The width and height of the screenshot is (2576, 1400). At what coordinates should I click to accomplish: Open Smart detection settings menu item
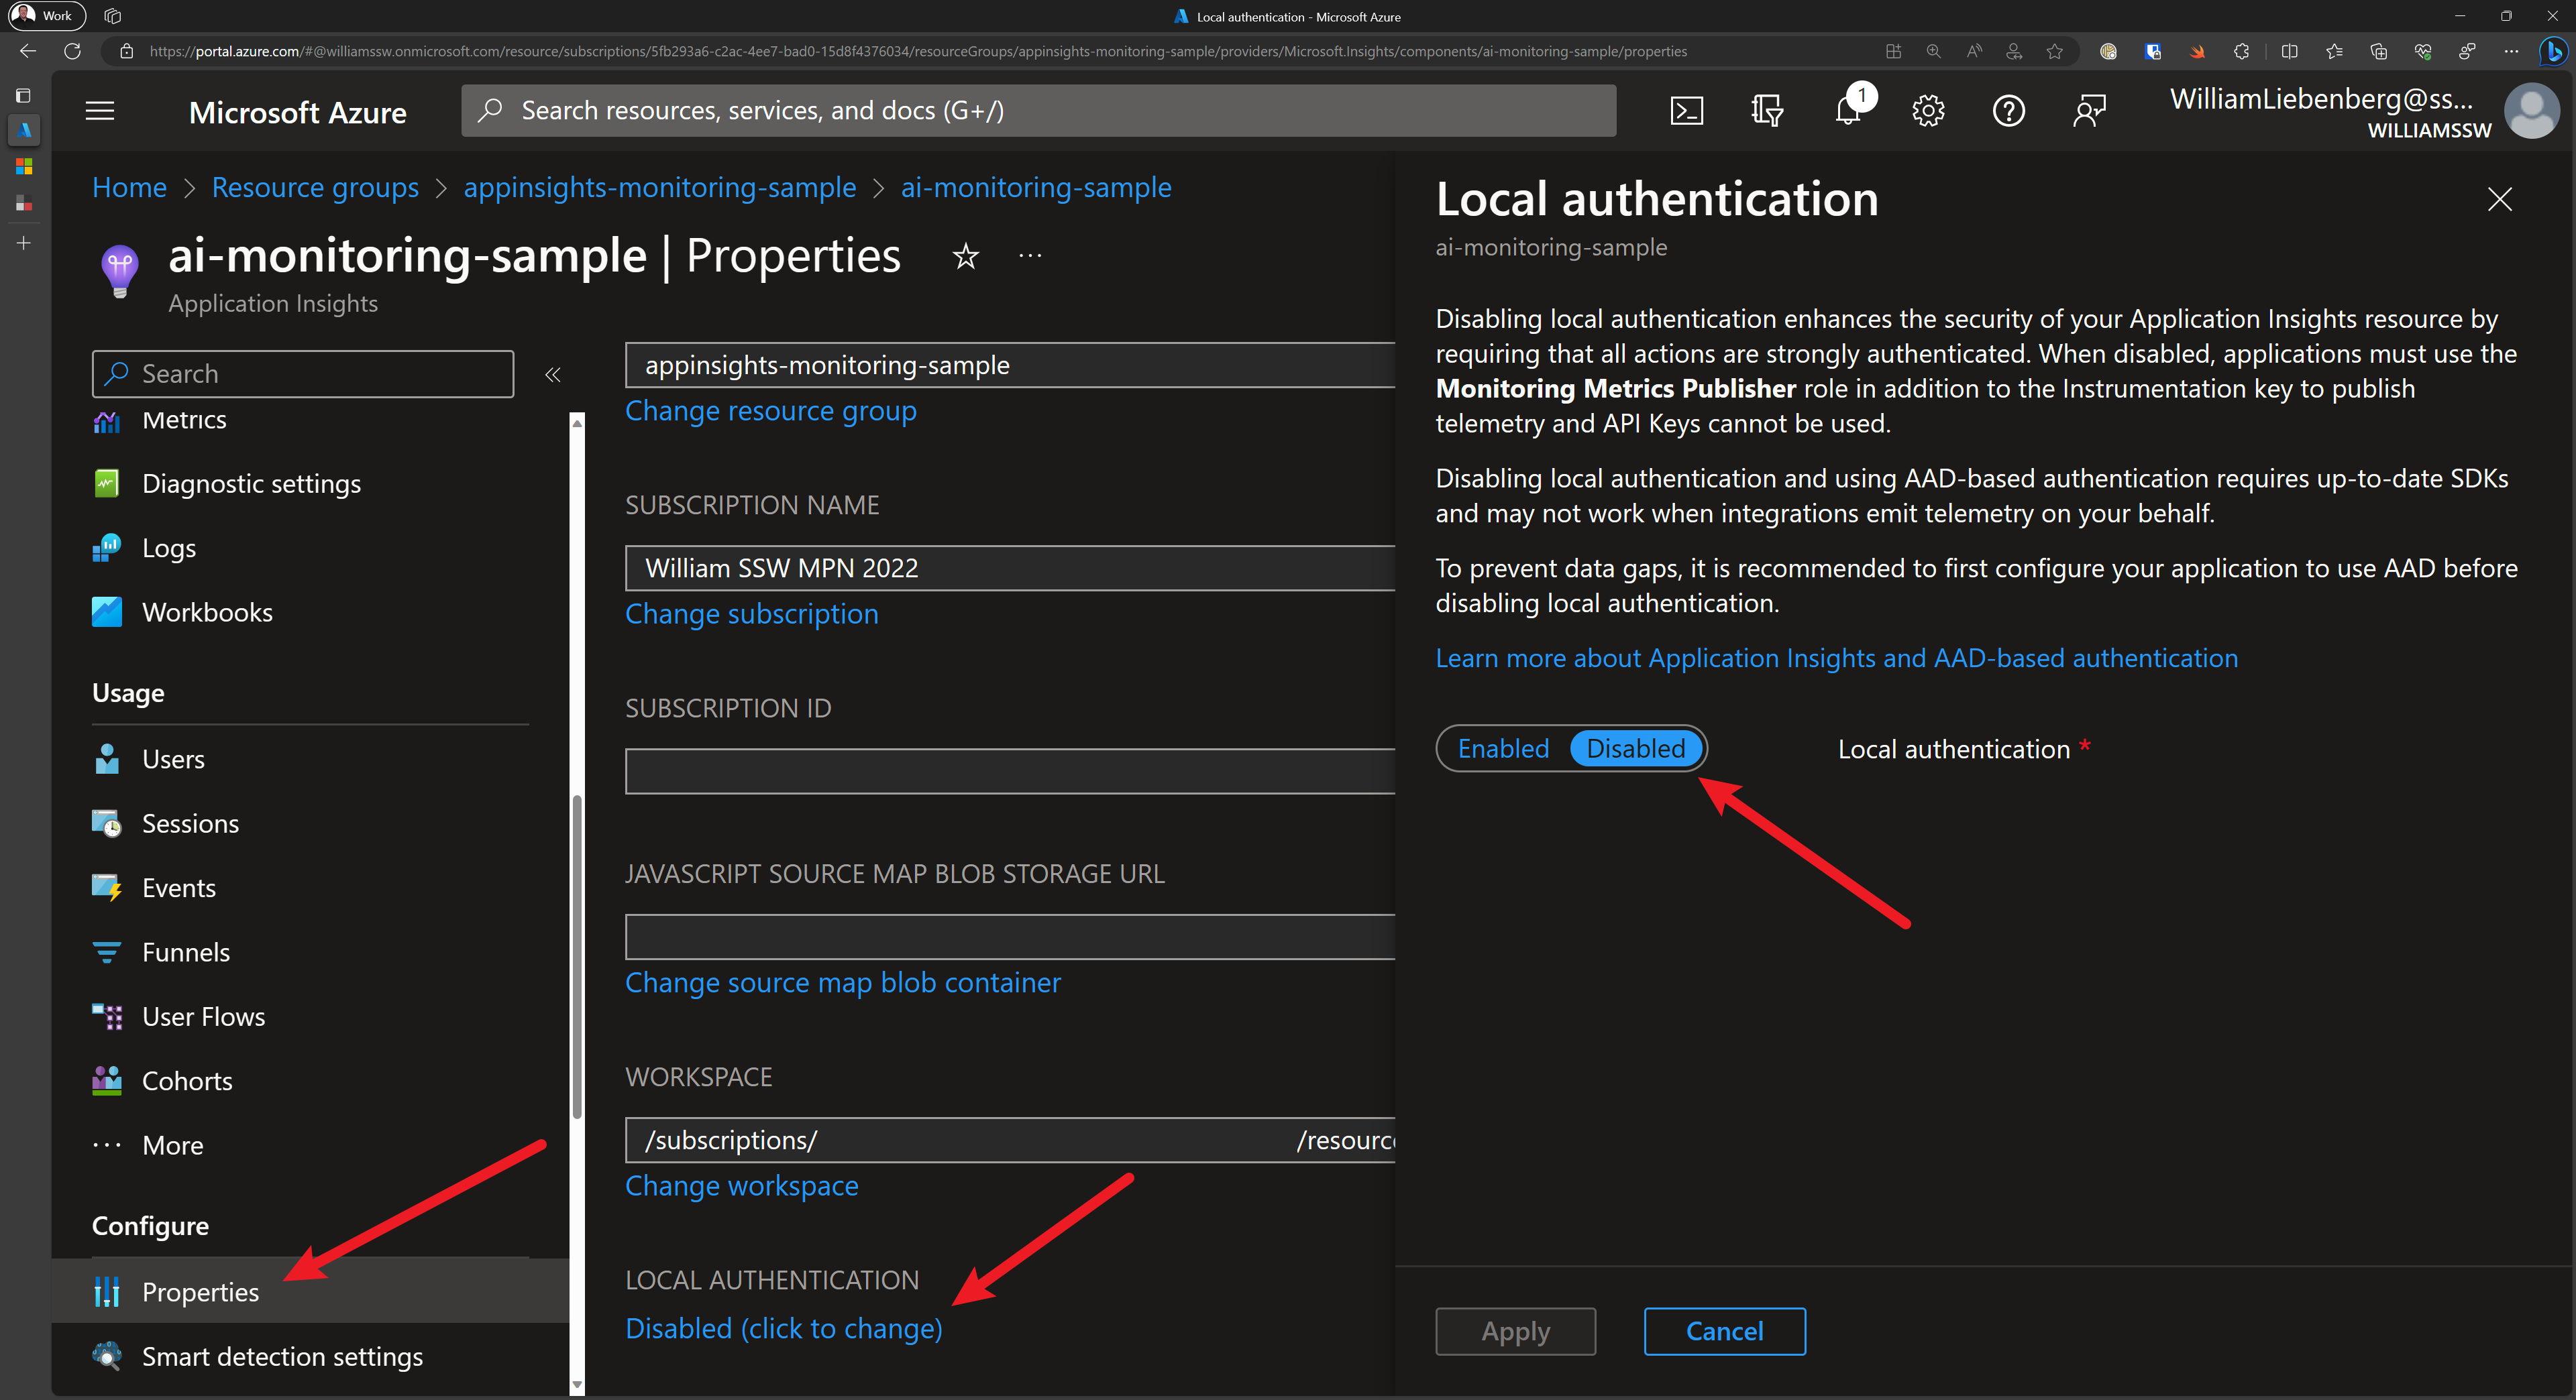click(282, 1356)
